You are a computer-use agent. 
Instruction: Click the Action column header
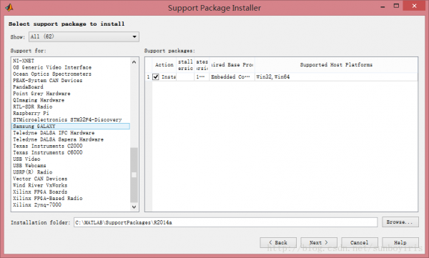point(164,65)
